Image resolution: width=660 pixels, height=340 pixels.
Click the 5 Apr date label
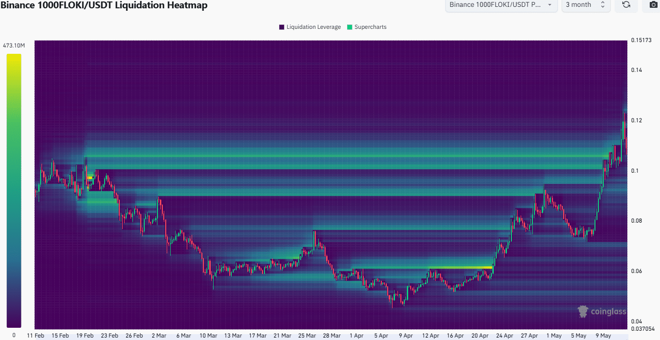pyautogui.click(x=381, y=336)
